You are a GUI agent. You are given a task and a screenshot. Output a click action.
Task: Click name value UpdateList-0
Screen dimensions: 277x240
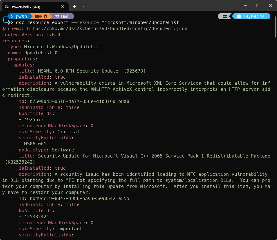coord(41,53)
